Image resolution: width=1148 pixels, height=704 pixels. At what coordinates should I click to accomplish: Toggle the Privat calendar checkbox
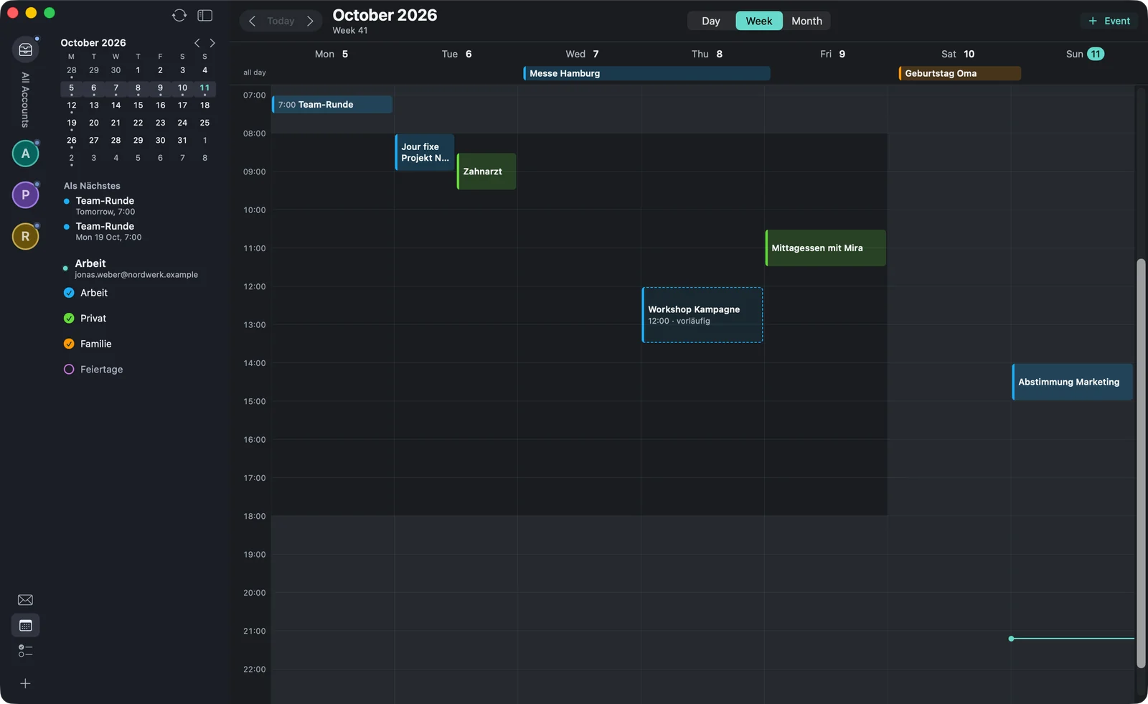69,319
